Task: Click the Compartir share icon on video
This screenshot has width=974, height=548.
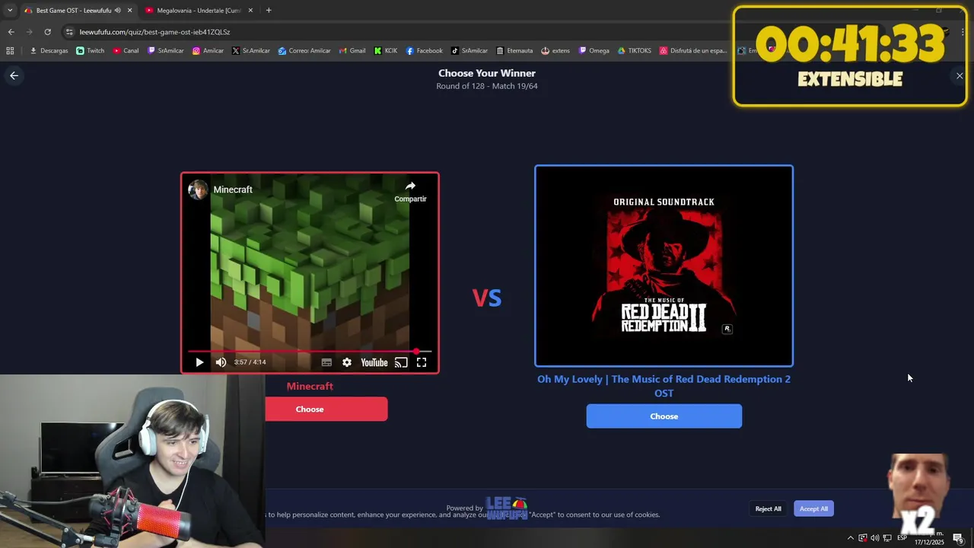Action: [410, 191]
